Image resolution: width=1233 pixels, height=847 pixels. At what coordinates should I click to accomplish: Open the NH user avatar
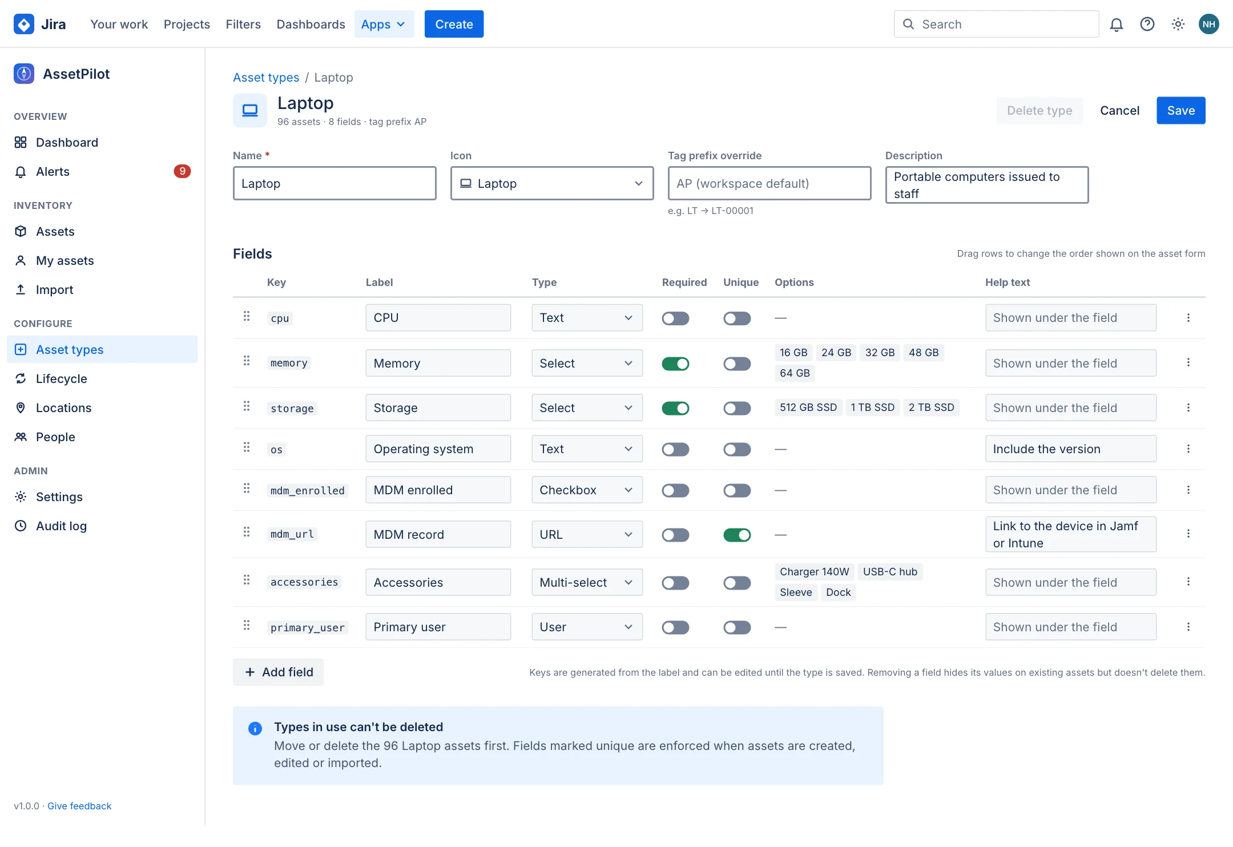(1208, 25)
